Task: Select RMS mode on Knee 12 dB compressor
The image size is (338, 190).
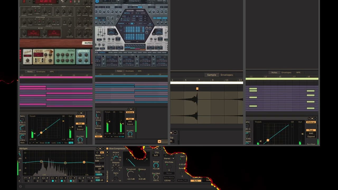Action: 80,126
